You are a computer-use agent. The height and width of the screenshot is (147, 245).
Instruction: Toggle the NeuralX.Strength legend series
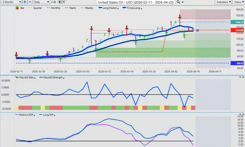pos(53,77)
